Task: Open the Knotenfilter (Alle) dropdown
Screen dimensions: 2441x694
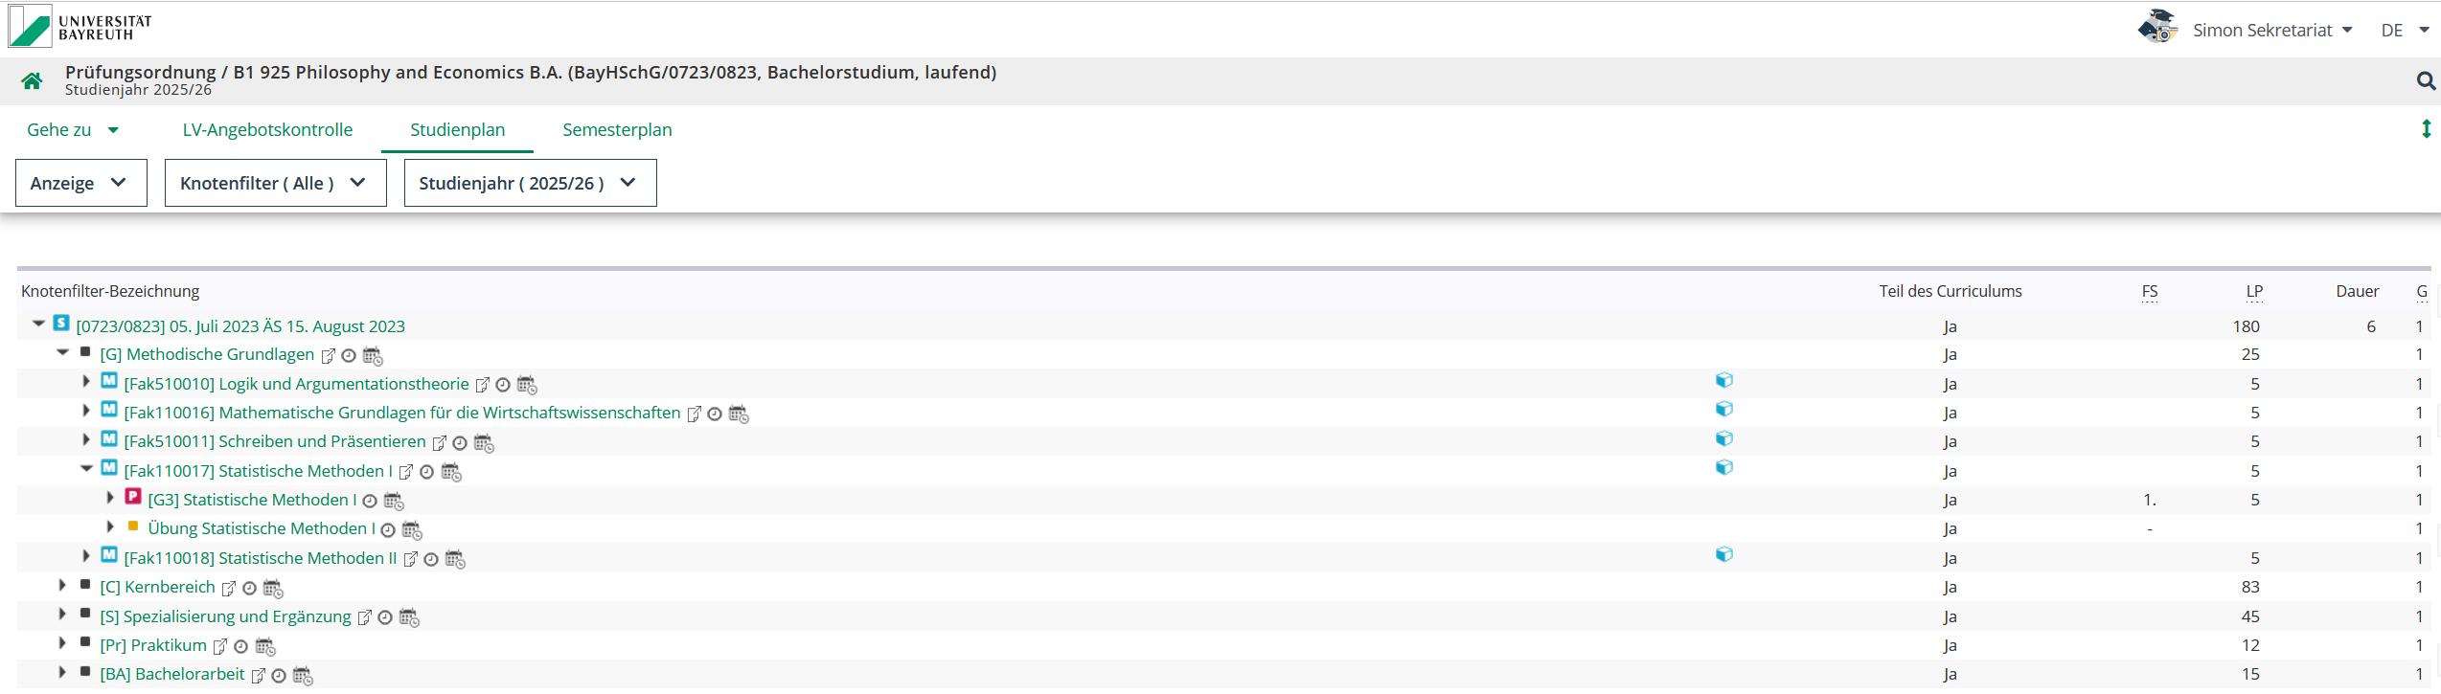Action: tap(275, 183)
